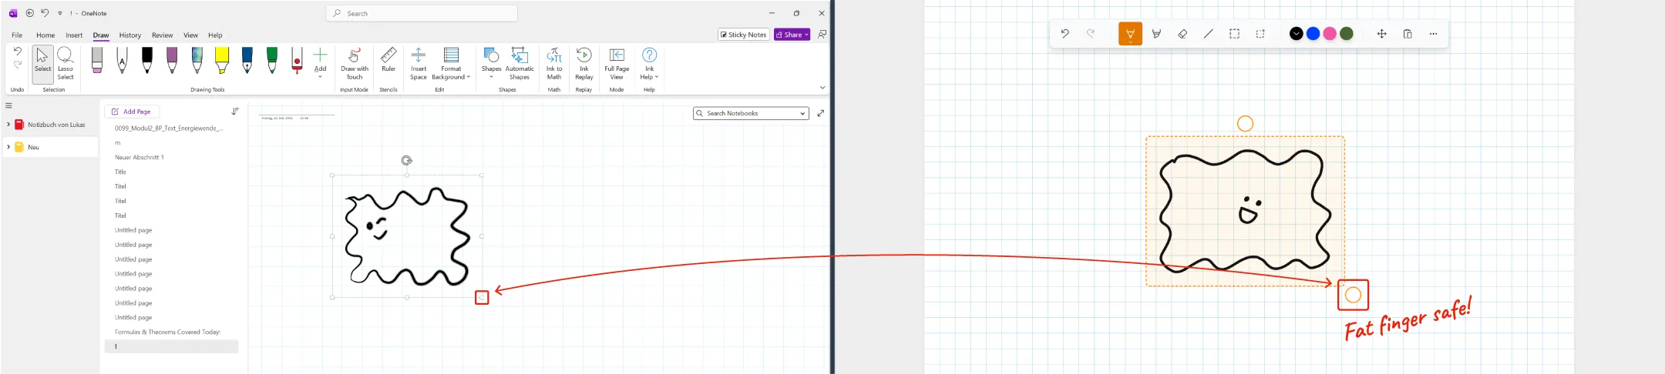
Task: Select the yellow highlighter in Drawing Tools
Action: (x=222, y=60)
